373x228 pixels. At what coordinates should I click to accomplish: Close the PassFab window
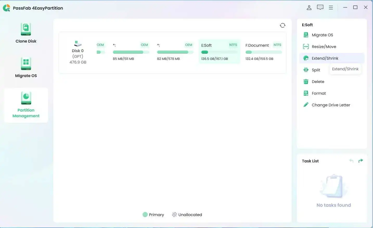coord(366,7)
